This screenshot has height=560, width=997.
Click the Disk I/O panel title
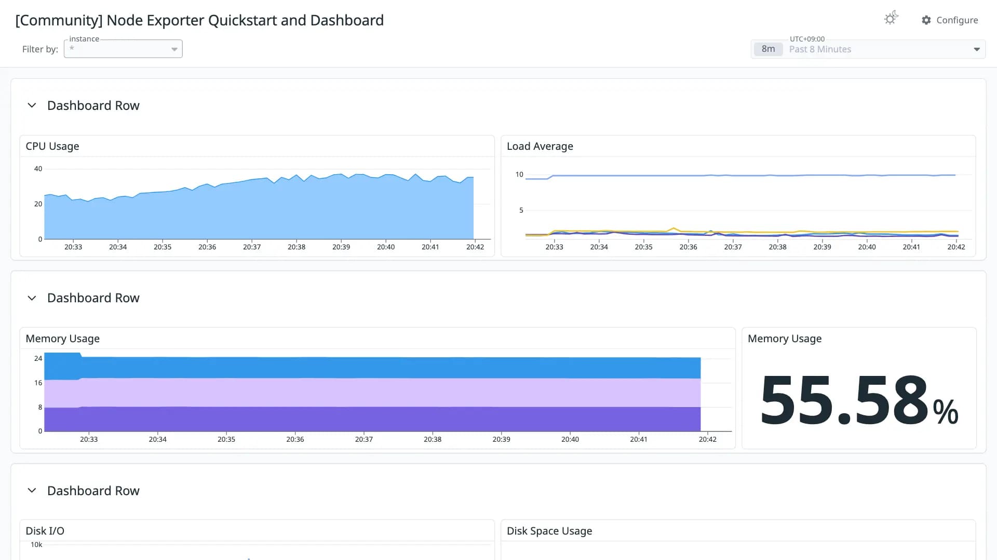pos(45,531)
